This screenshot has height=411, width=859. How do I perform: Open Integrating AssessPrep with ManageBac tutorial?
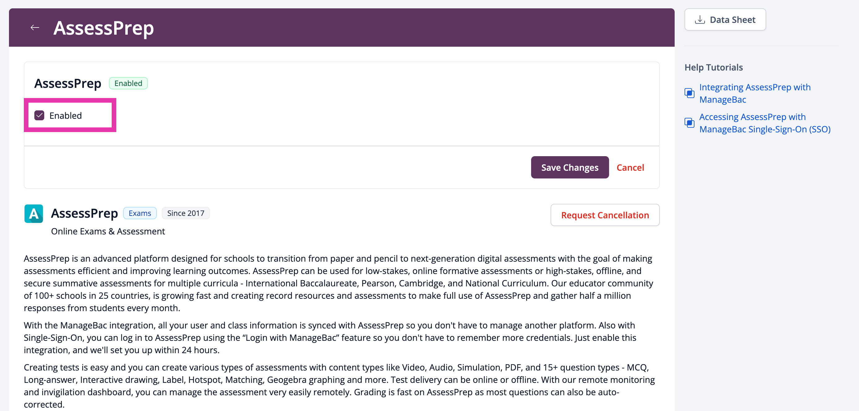coord(755,93)
